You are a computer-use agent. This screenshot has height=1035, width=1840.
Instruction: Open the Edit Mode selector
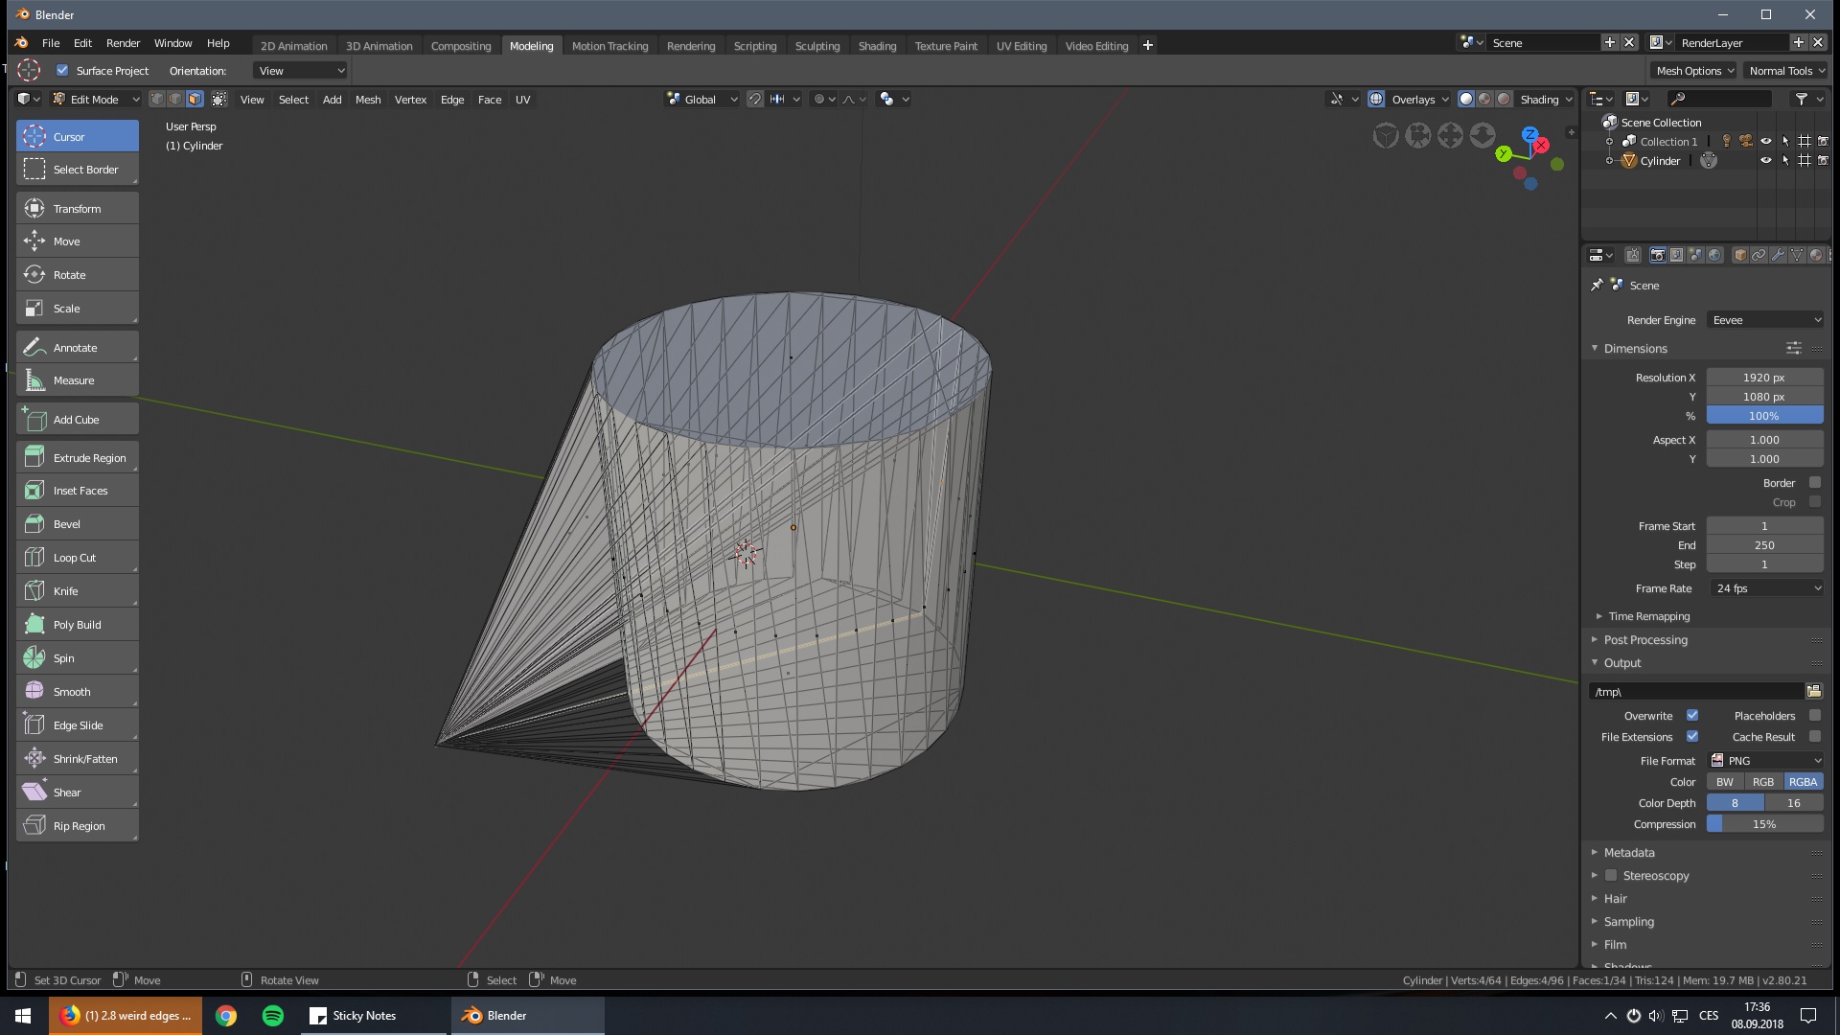click(x=96, y=99)
